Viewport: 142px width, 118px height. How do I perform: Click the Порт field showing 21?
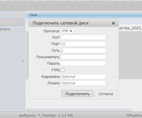(x=84, y=44)
